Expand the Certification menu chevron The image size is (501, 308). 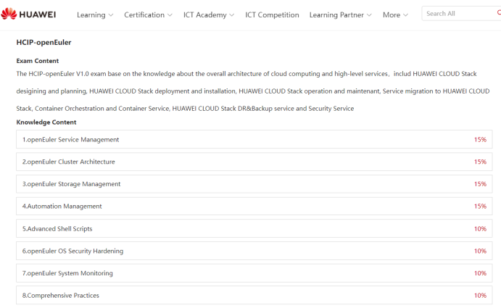170,15
